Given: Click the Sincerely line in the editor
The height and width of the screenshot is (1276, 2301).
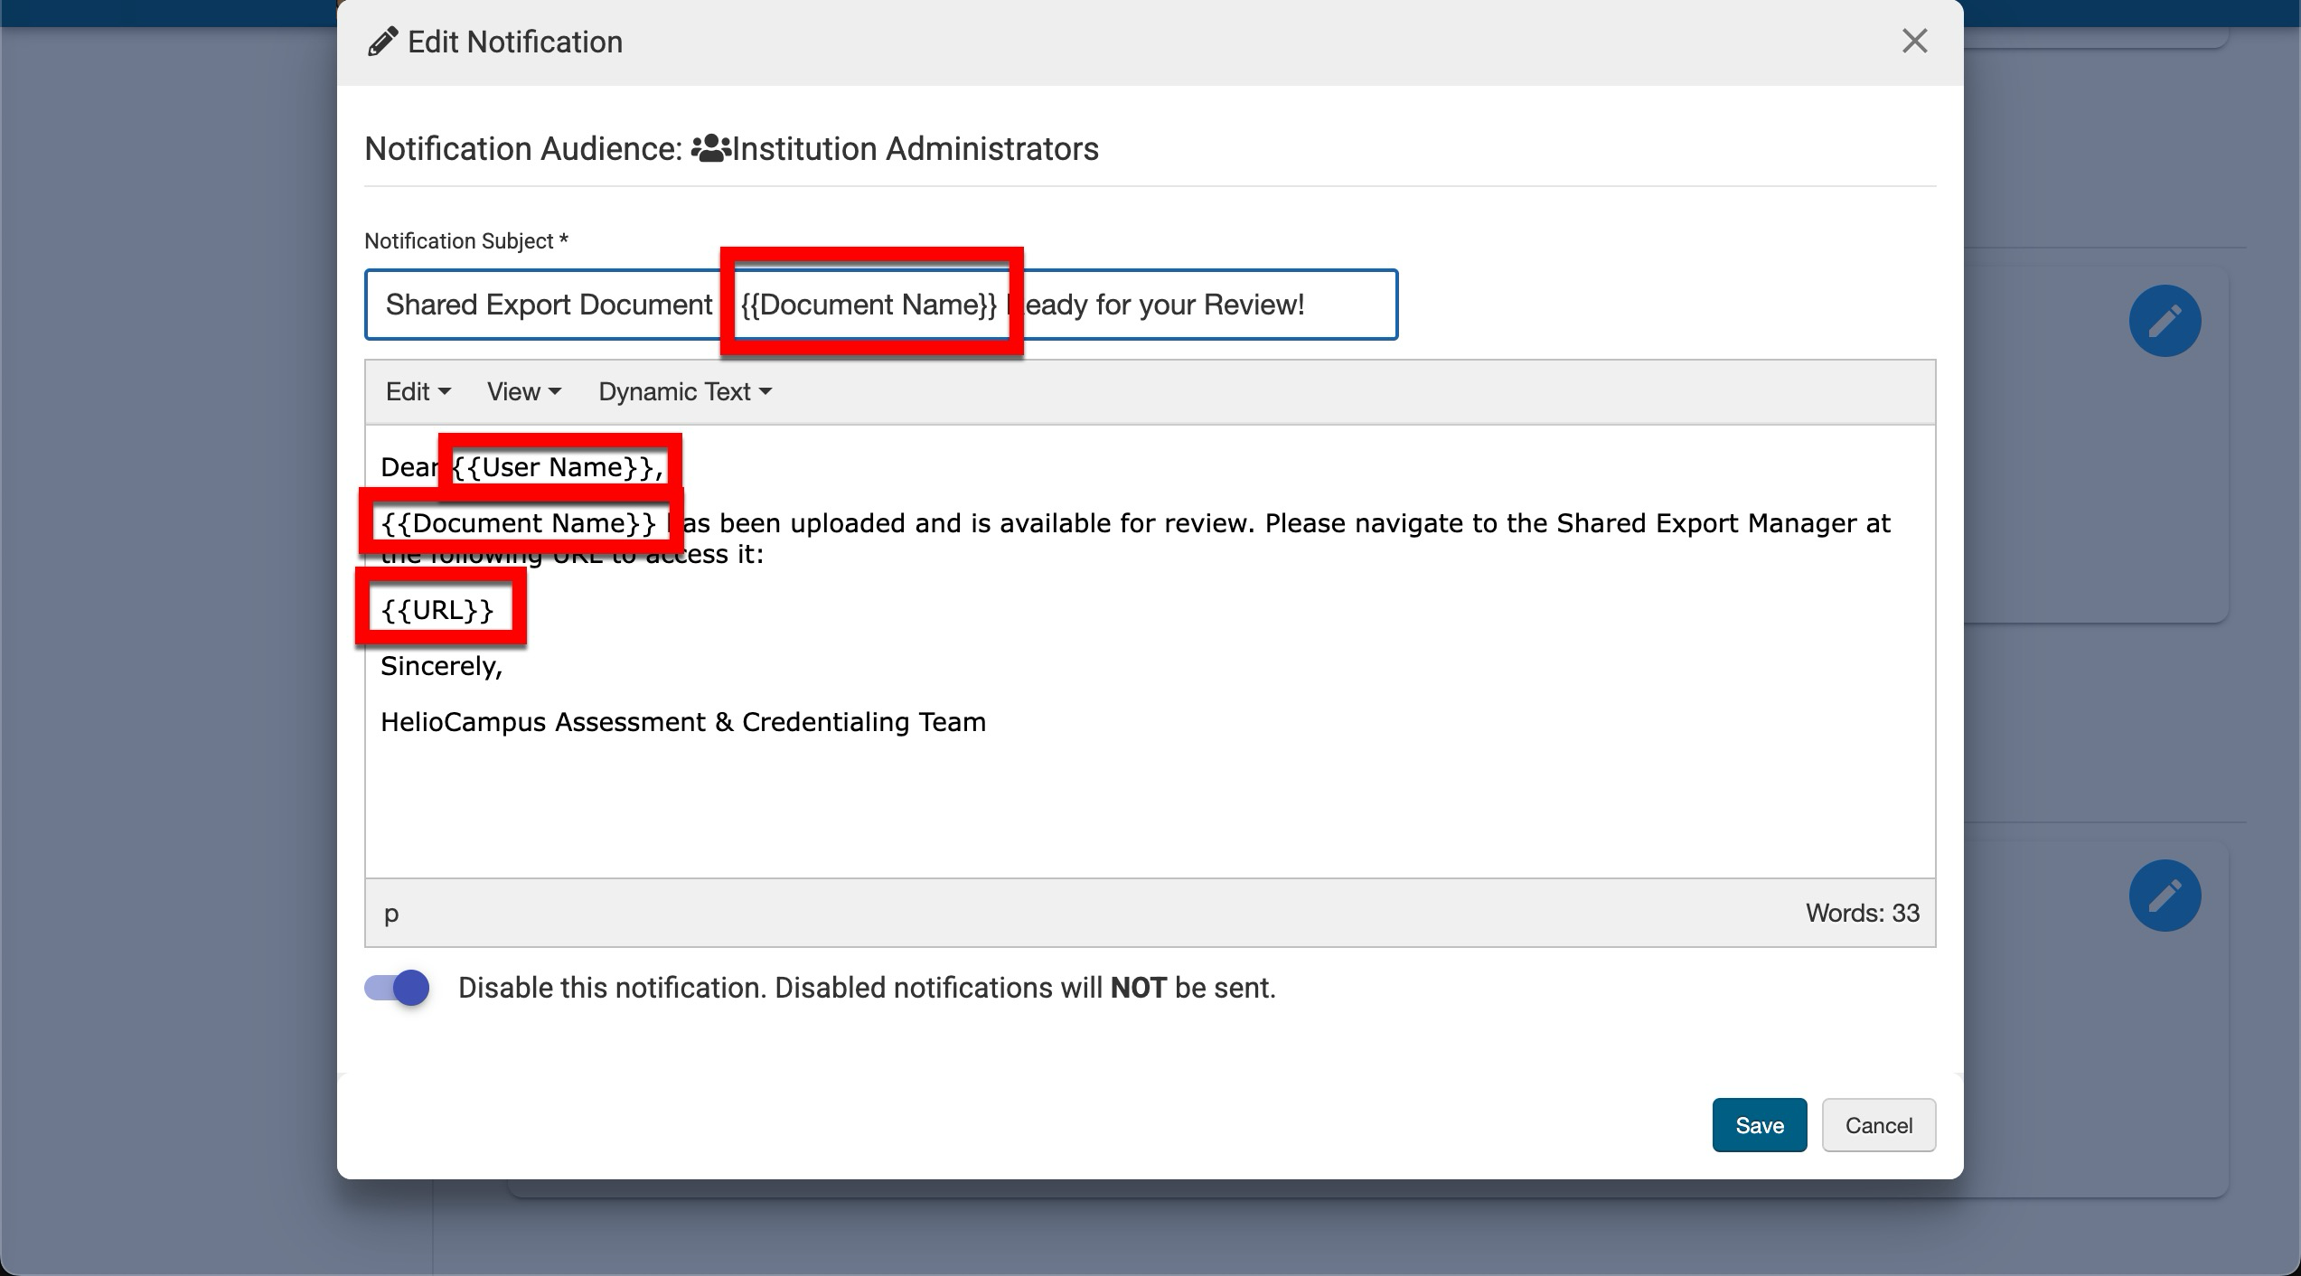Looking at the screenshot, I should [441, 666].
